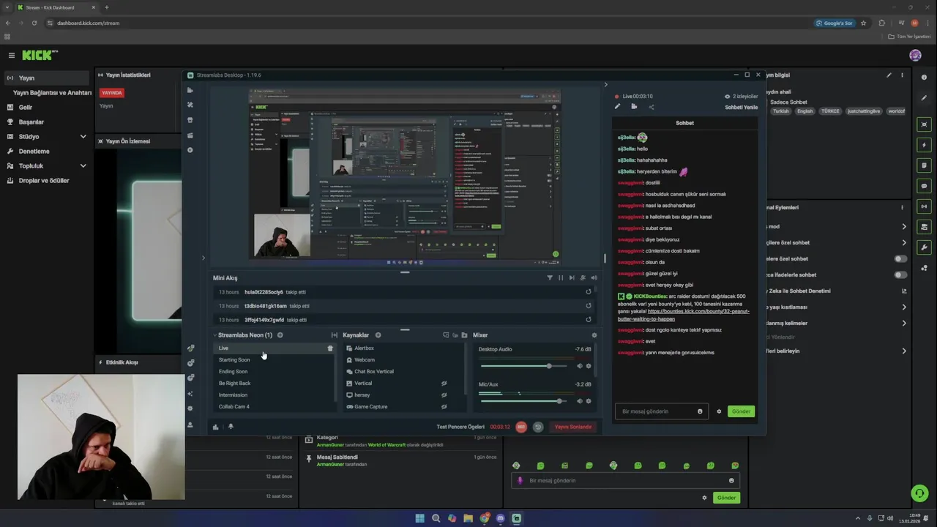This screenshot has width=937, height=527.
Task: Open Highlighter clapperboard icon in Streamlabs sidebar
Action: click(190, 135)
